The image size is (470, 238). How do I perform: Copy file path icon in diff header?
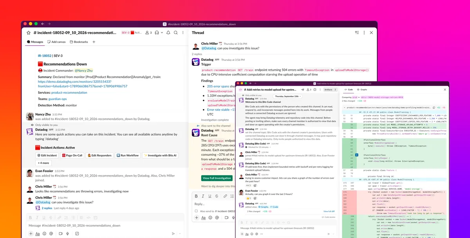pyautogui.click(x=434, y=107)
